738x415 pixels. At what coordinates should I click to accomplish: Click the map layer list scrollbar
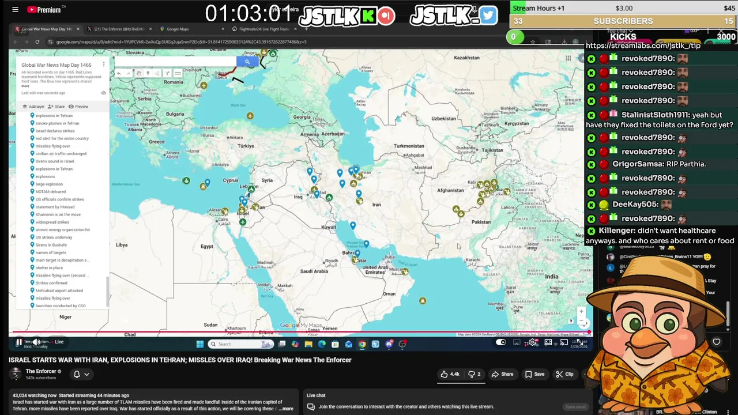click(x=108, y=291)
